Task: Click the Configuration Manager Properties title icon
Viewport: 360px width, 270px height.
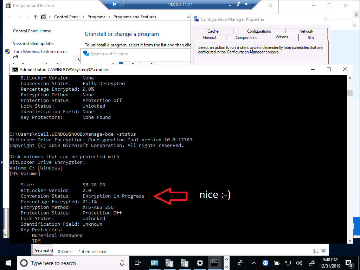Action: click(196, 19)
